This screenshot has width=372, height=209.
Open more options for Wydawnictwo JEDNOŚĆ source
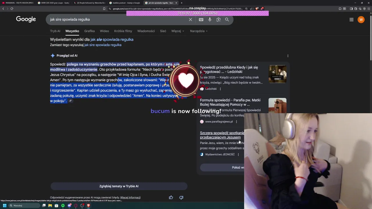point(238,154)
